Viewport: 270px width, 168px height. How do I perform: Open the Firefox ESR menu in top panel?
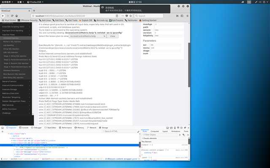[x=35, y=2]
